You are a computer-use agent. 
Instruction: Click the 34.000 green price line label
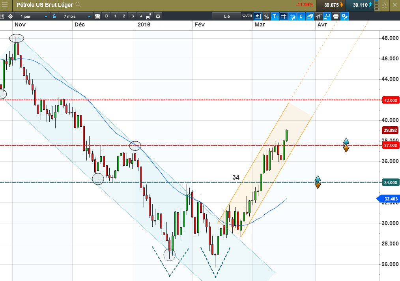(x=391, y=182)
